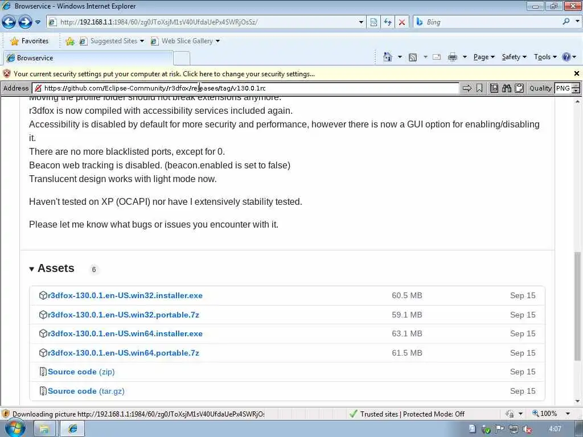This screenshot has height=437, width=583.
Task: Open the Tools menu
Action: coord(545,57)
